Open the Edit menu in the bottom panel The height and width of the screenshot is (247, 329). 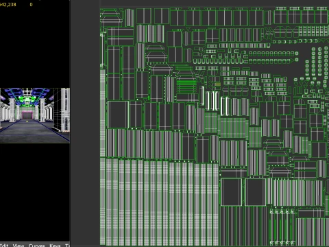[x=4, y=246]
